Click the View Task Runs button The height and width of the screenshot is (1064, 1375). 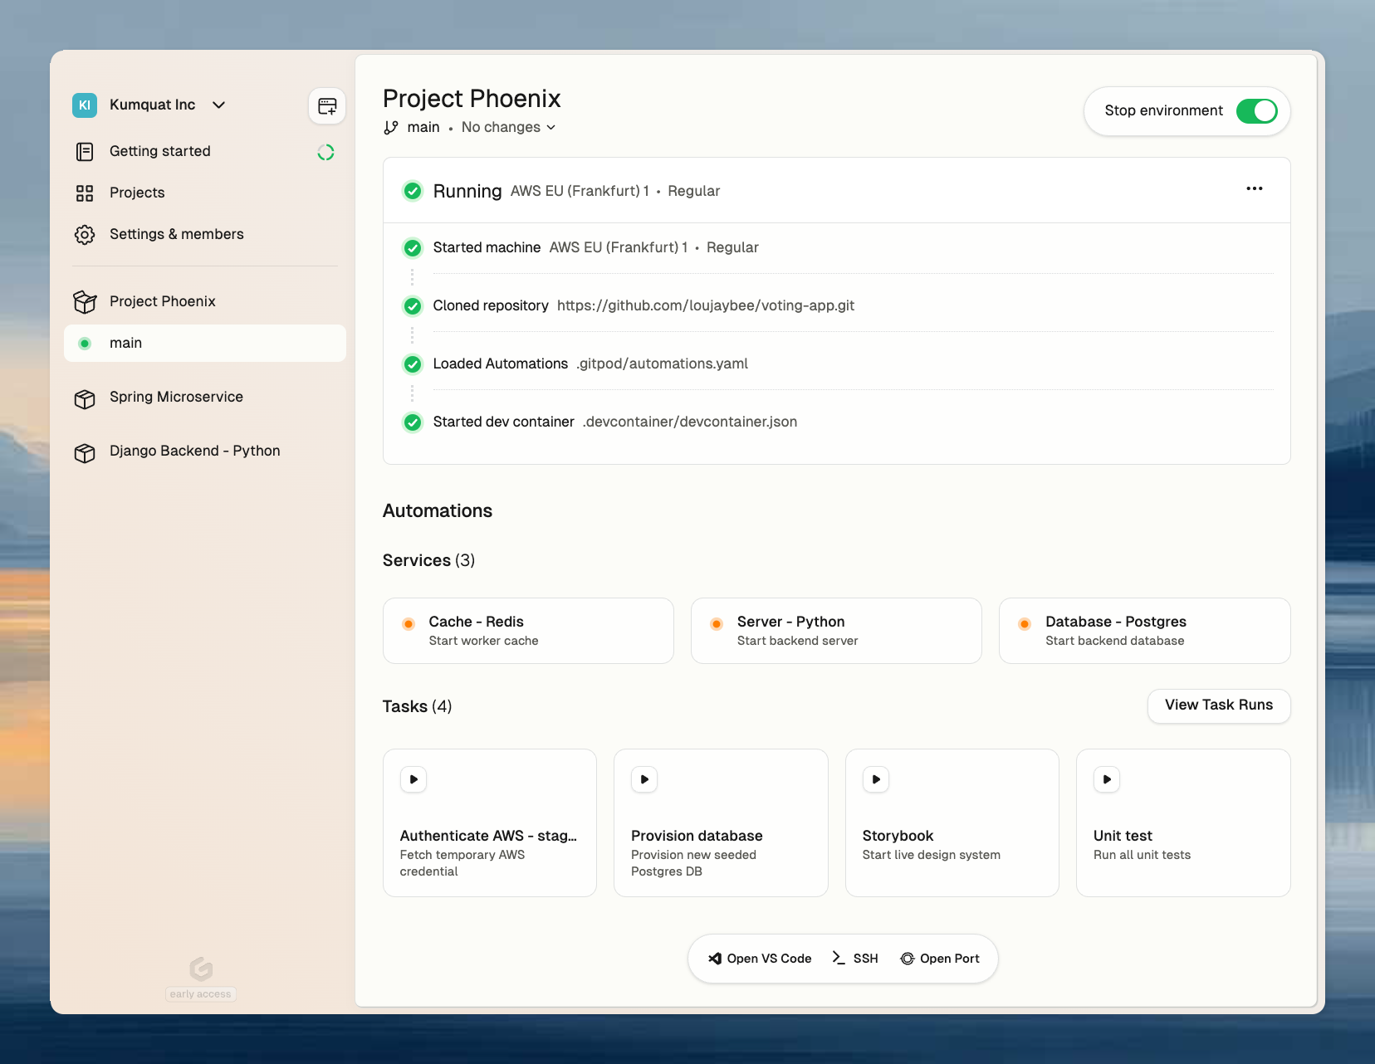coord(1219,705)
